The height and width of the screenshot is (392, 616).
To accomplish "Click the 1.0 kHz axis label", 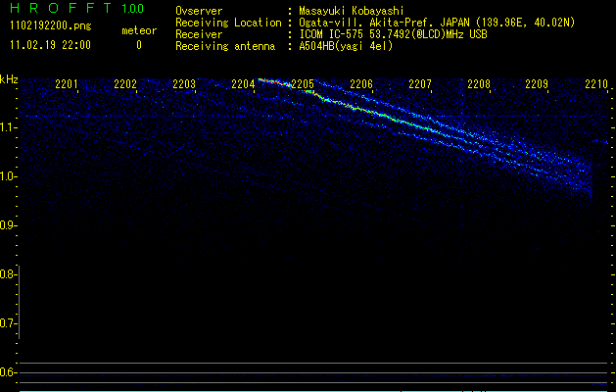I will pos(8,176).
